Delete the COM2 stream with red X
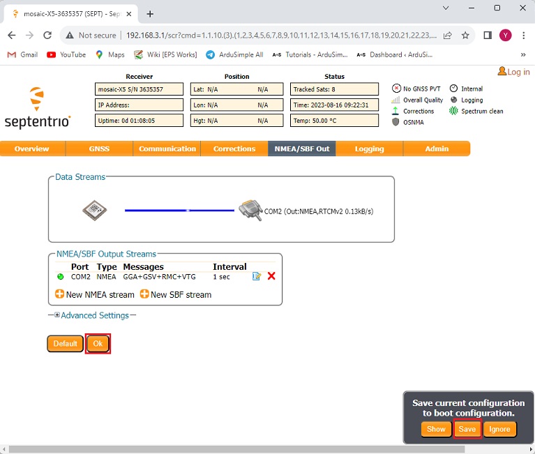 tap(271, 276)
